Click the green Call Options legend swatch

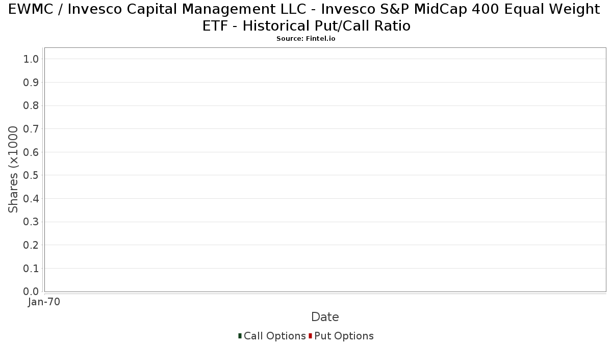click(x=240, y=335)
